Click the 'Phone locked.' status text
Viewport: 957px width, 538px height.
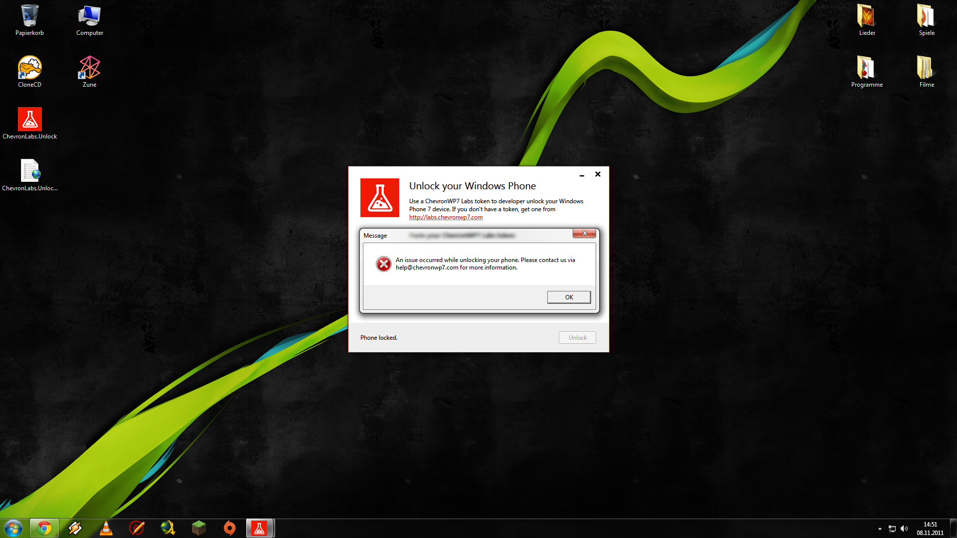coord(379,338)
